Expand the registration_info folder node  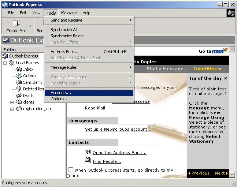point(12,109)
